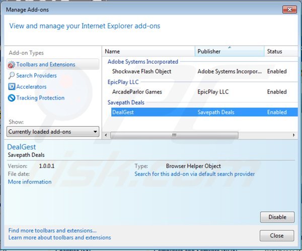The image size is (302, 251).
Task: Click the horizontal scrollbar left arrow
Action: (106, 135)
